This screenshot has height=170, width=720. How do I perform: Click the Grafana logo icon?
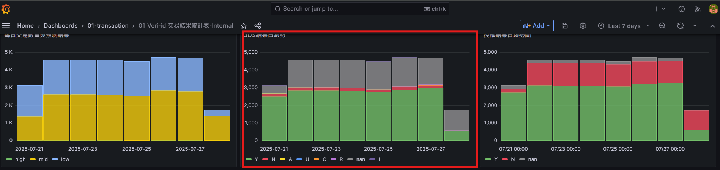pos(6,9)
